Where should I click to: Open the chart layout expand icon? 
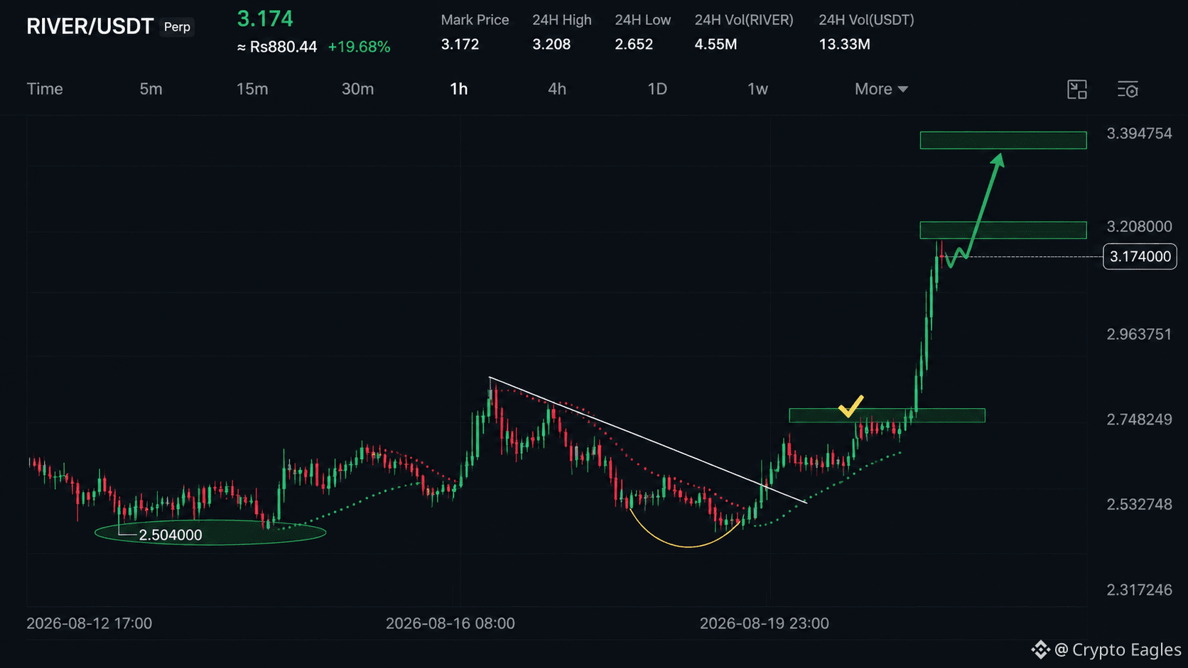click(1077, 89)
